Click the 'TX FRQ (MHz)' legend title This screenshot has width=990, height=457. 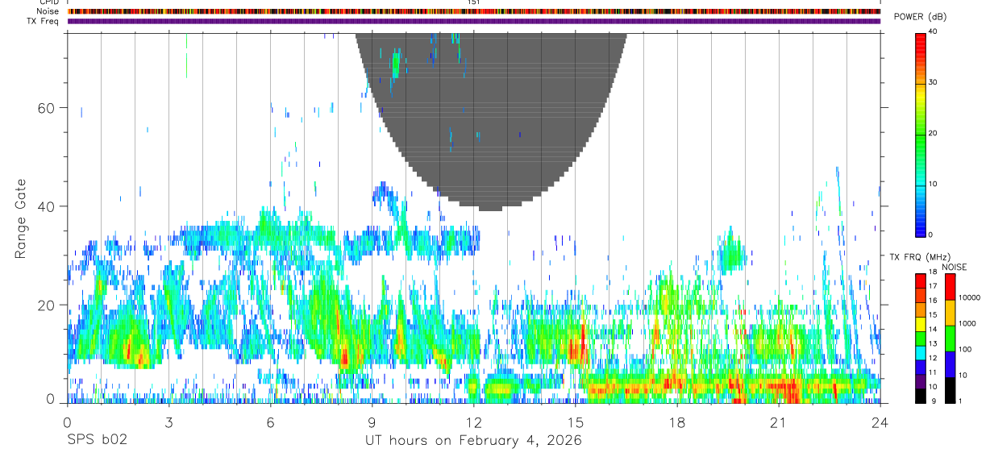[920, 257]
